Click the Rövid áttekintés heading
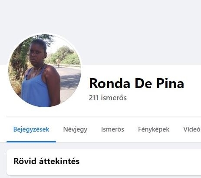Viewport: 201px width, 178px height. [x=46, y=161]
